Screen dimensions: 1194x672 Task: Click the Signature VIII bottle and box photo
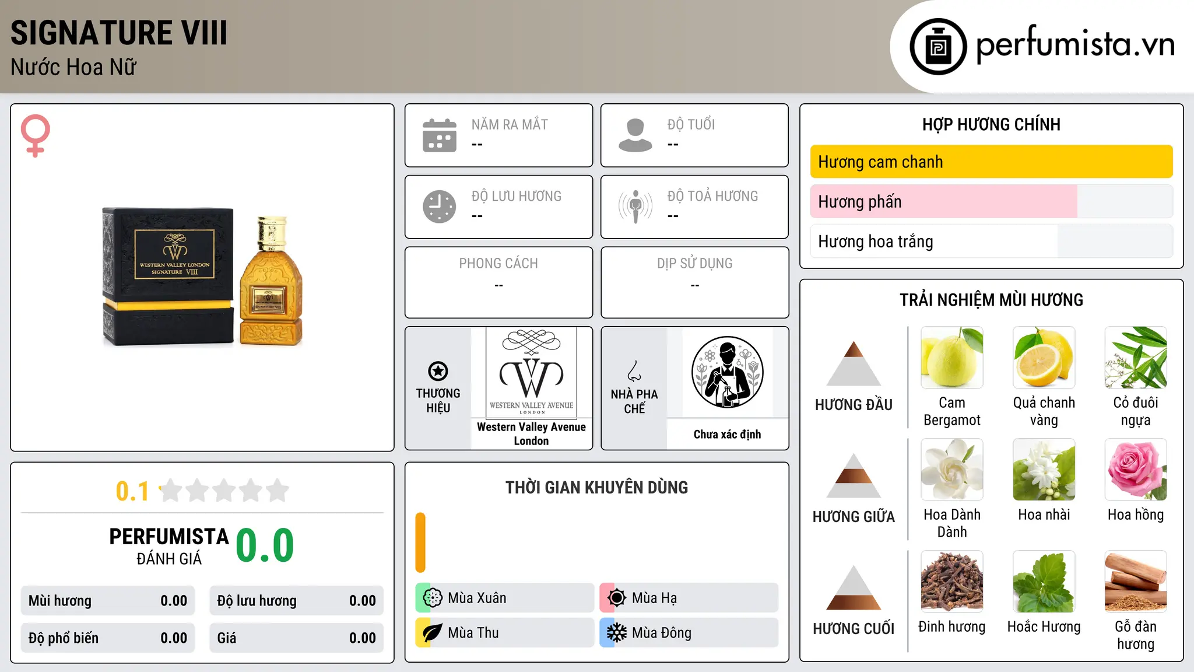[203, 276]
